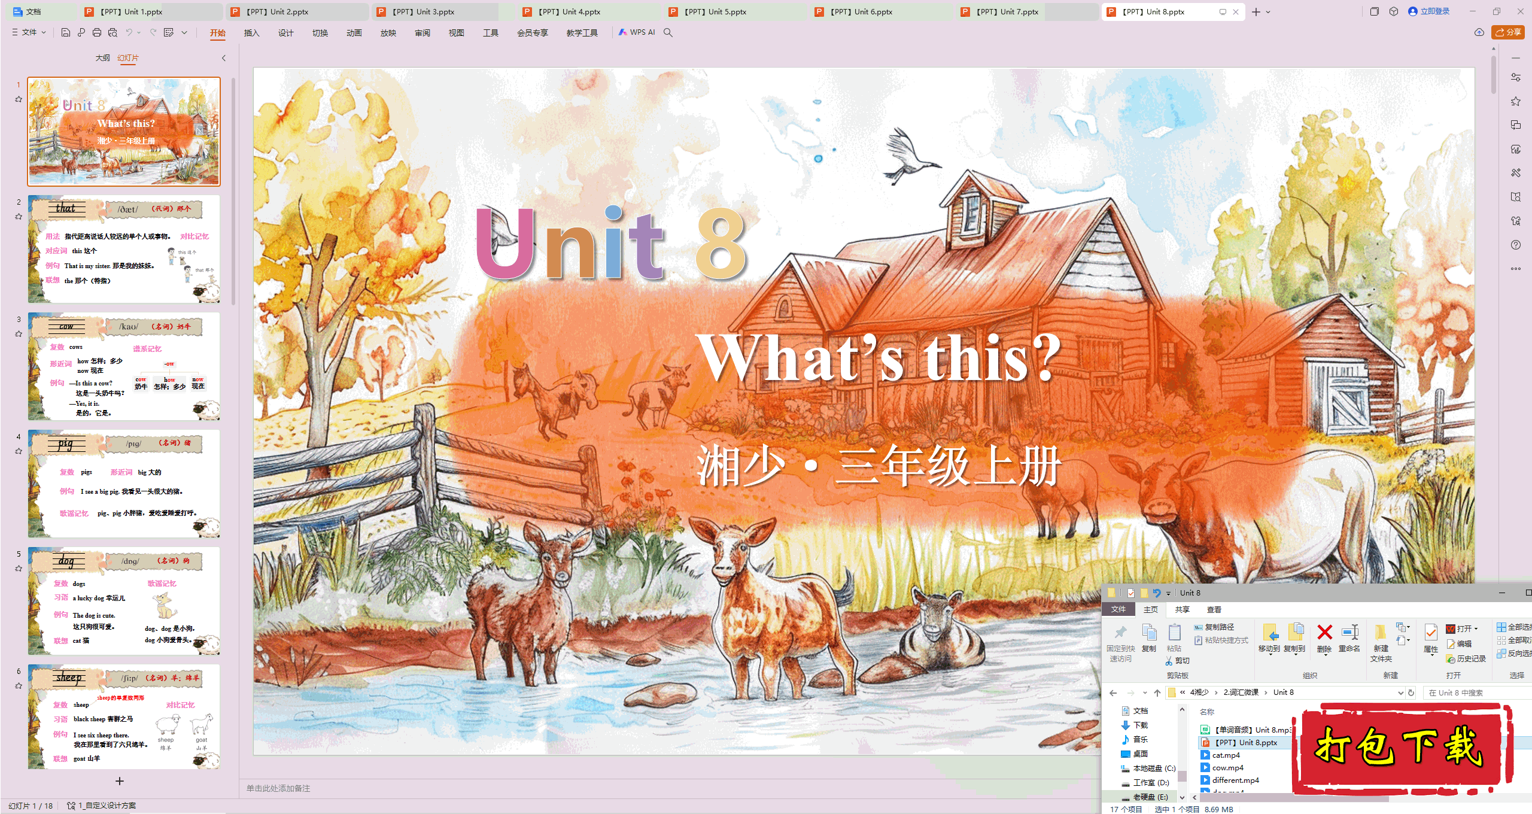Click the Save icon in the quick toolbar
Image resolution: width=1532 pixels, height=814 pixels.
pos(66,32)
